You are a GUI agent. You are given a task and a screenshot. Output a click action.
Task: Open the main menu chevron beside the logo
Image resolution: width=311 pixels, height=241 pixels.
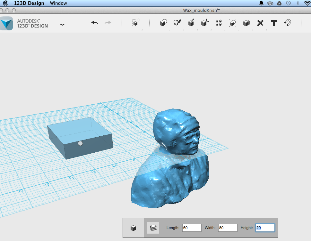coord(62,24)
